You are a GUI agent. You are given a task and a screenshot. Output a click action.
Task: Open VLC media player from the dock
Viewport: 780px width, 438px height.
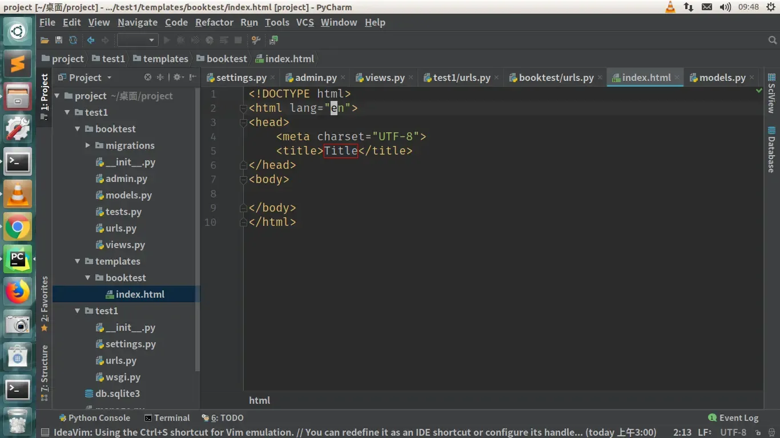pos(18,195)
